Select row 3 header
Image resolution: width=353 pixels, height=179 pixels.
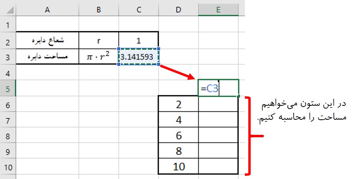pos(8,56)
